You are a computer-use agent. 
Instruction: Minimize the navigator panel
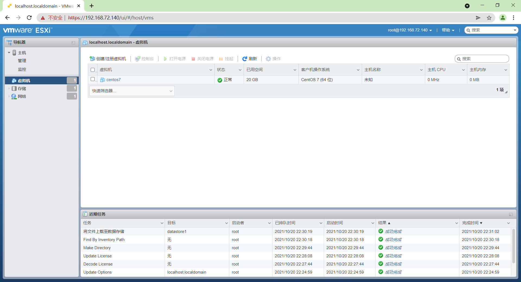[x=73, y=43]
